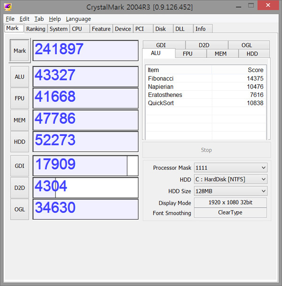Run all benchmarks with Mark button
This screenshot has height=286, width=282.
point(20,50)
